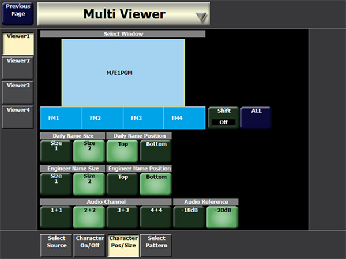
Task: Set Daily Name Position to Bottom
Action: click(x=156, y=151)
